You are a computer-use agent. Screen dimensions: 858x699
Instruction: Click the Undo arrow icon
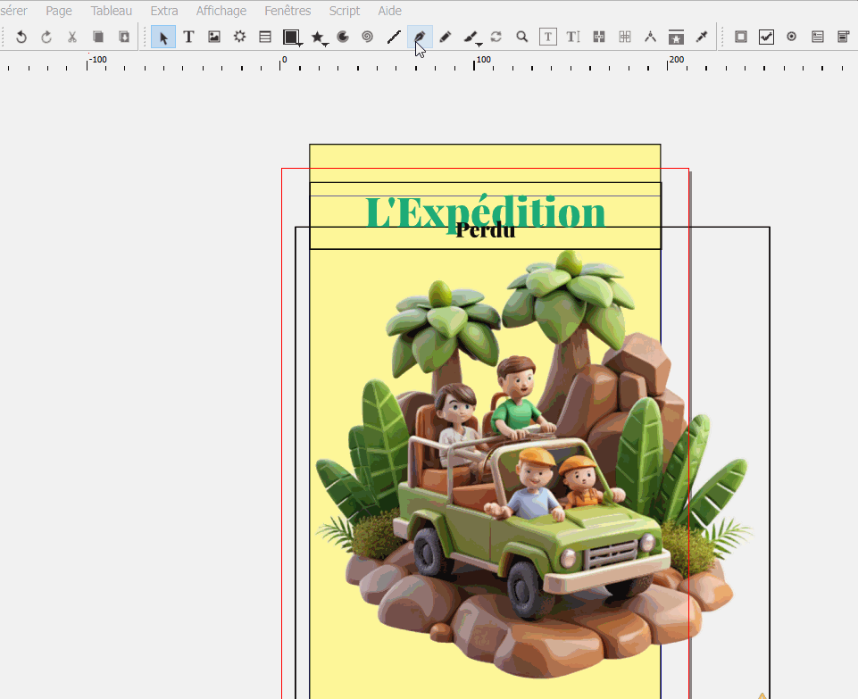pos(21,37)
